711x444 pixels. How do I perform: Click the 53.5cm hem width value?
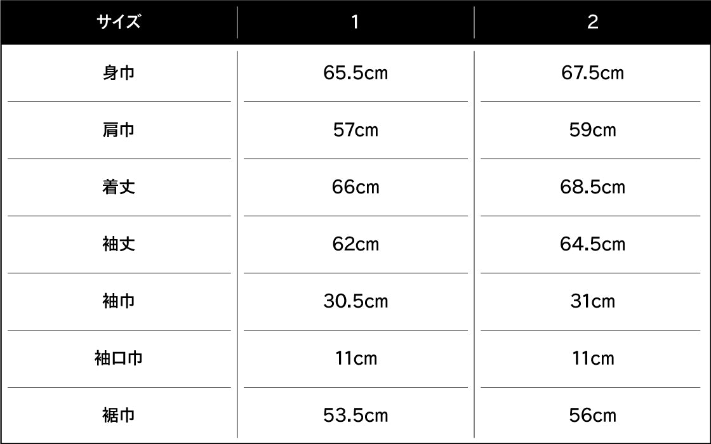355,415
